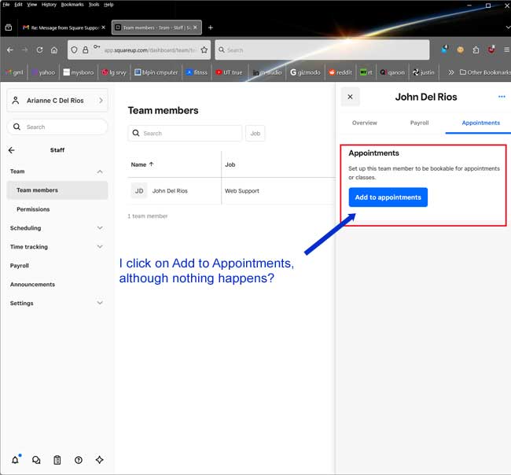Bookmark this page with star icon

(x=204, y=50)
